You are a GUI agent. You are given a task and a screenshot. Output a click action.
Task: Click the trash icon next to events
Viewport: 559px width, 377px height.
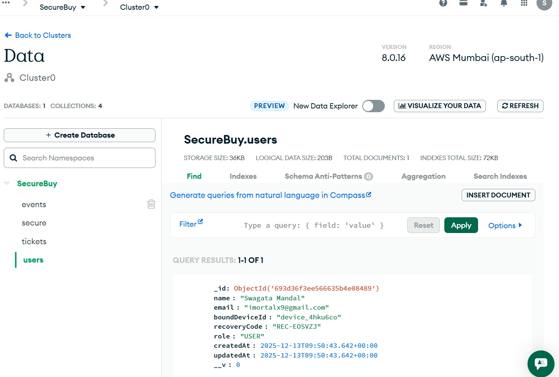pyautogui.click(x=151, y=204)
